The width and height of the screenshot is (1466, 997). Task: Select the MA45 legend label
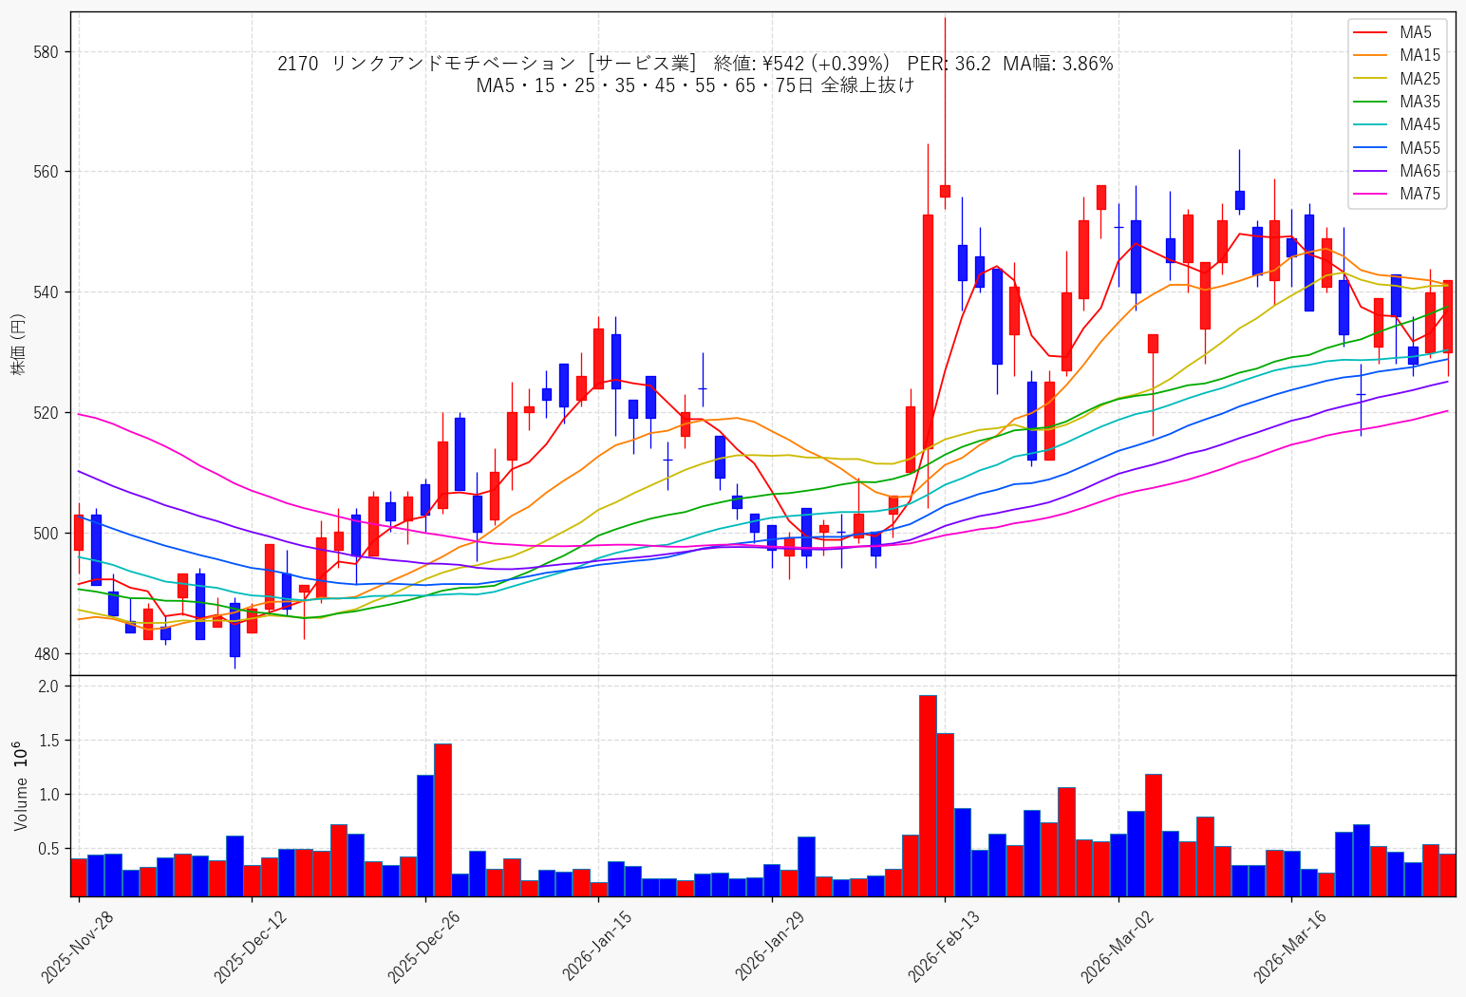1420,124
